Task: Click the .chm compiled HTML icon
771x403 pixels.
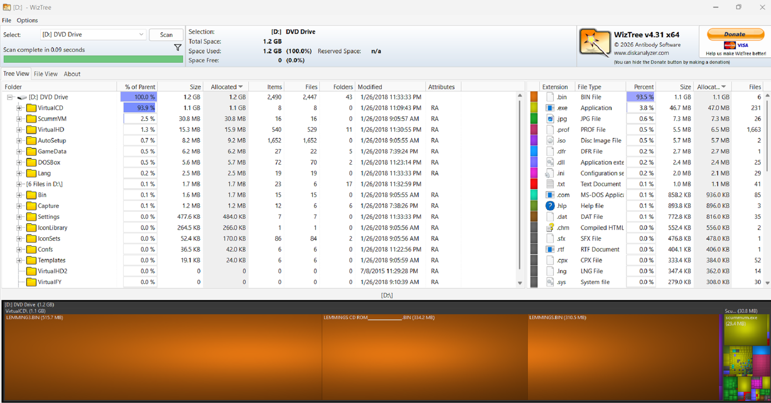Action: pos(550,227)
